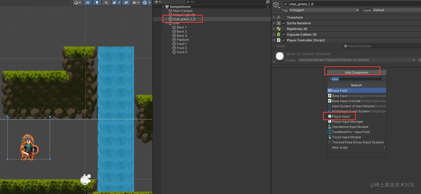Select Front 3 in the Hierarchy
Screen dimensions: 421x194
point(182,52)
